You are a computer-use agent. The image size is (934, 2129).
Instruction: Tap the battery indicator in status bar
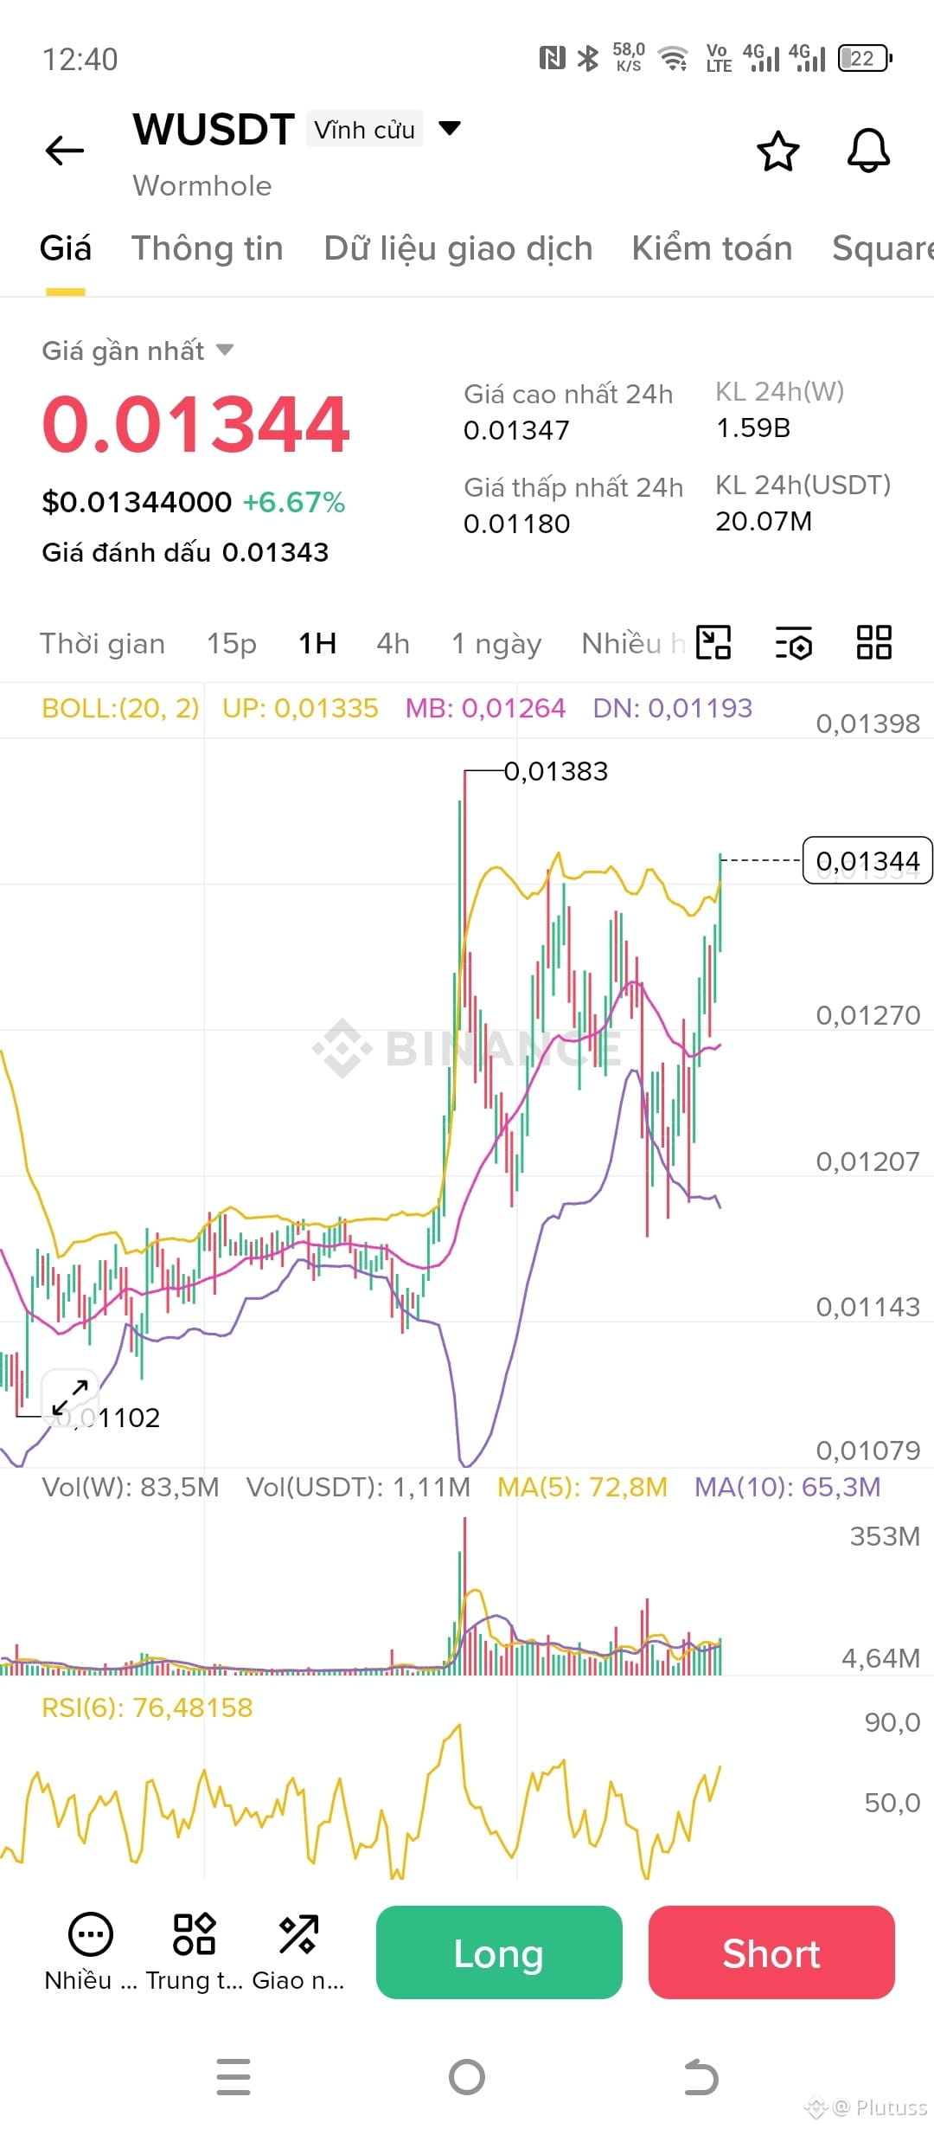865,59
